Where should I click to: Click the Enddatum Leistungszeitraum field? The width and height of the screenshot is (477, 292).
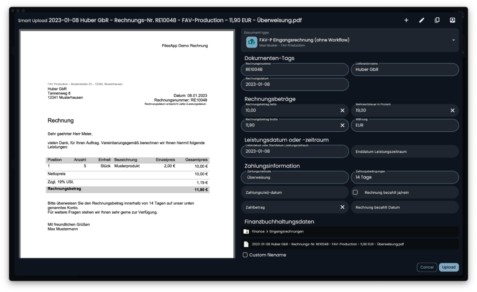(x=404, y=151)
